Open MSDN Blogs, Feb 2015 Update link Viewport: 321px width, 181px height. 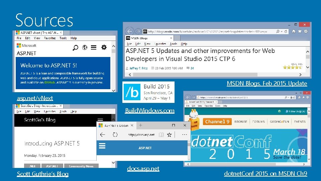pos(267,83)
